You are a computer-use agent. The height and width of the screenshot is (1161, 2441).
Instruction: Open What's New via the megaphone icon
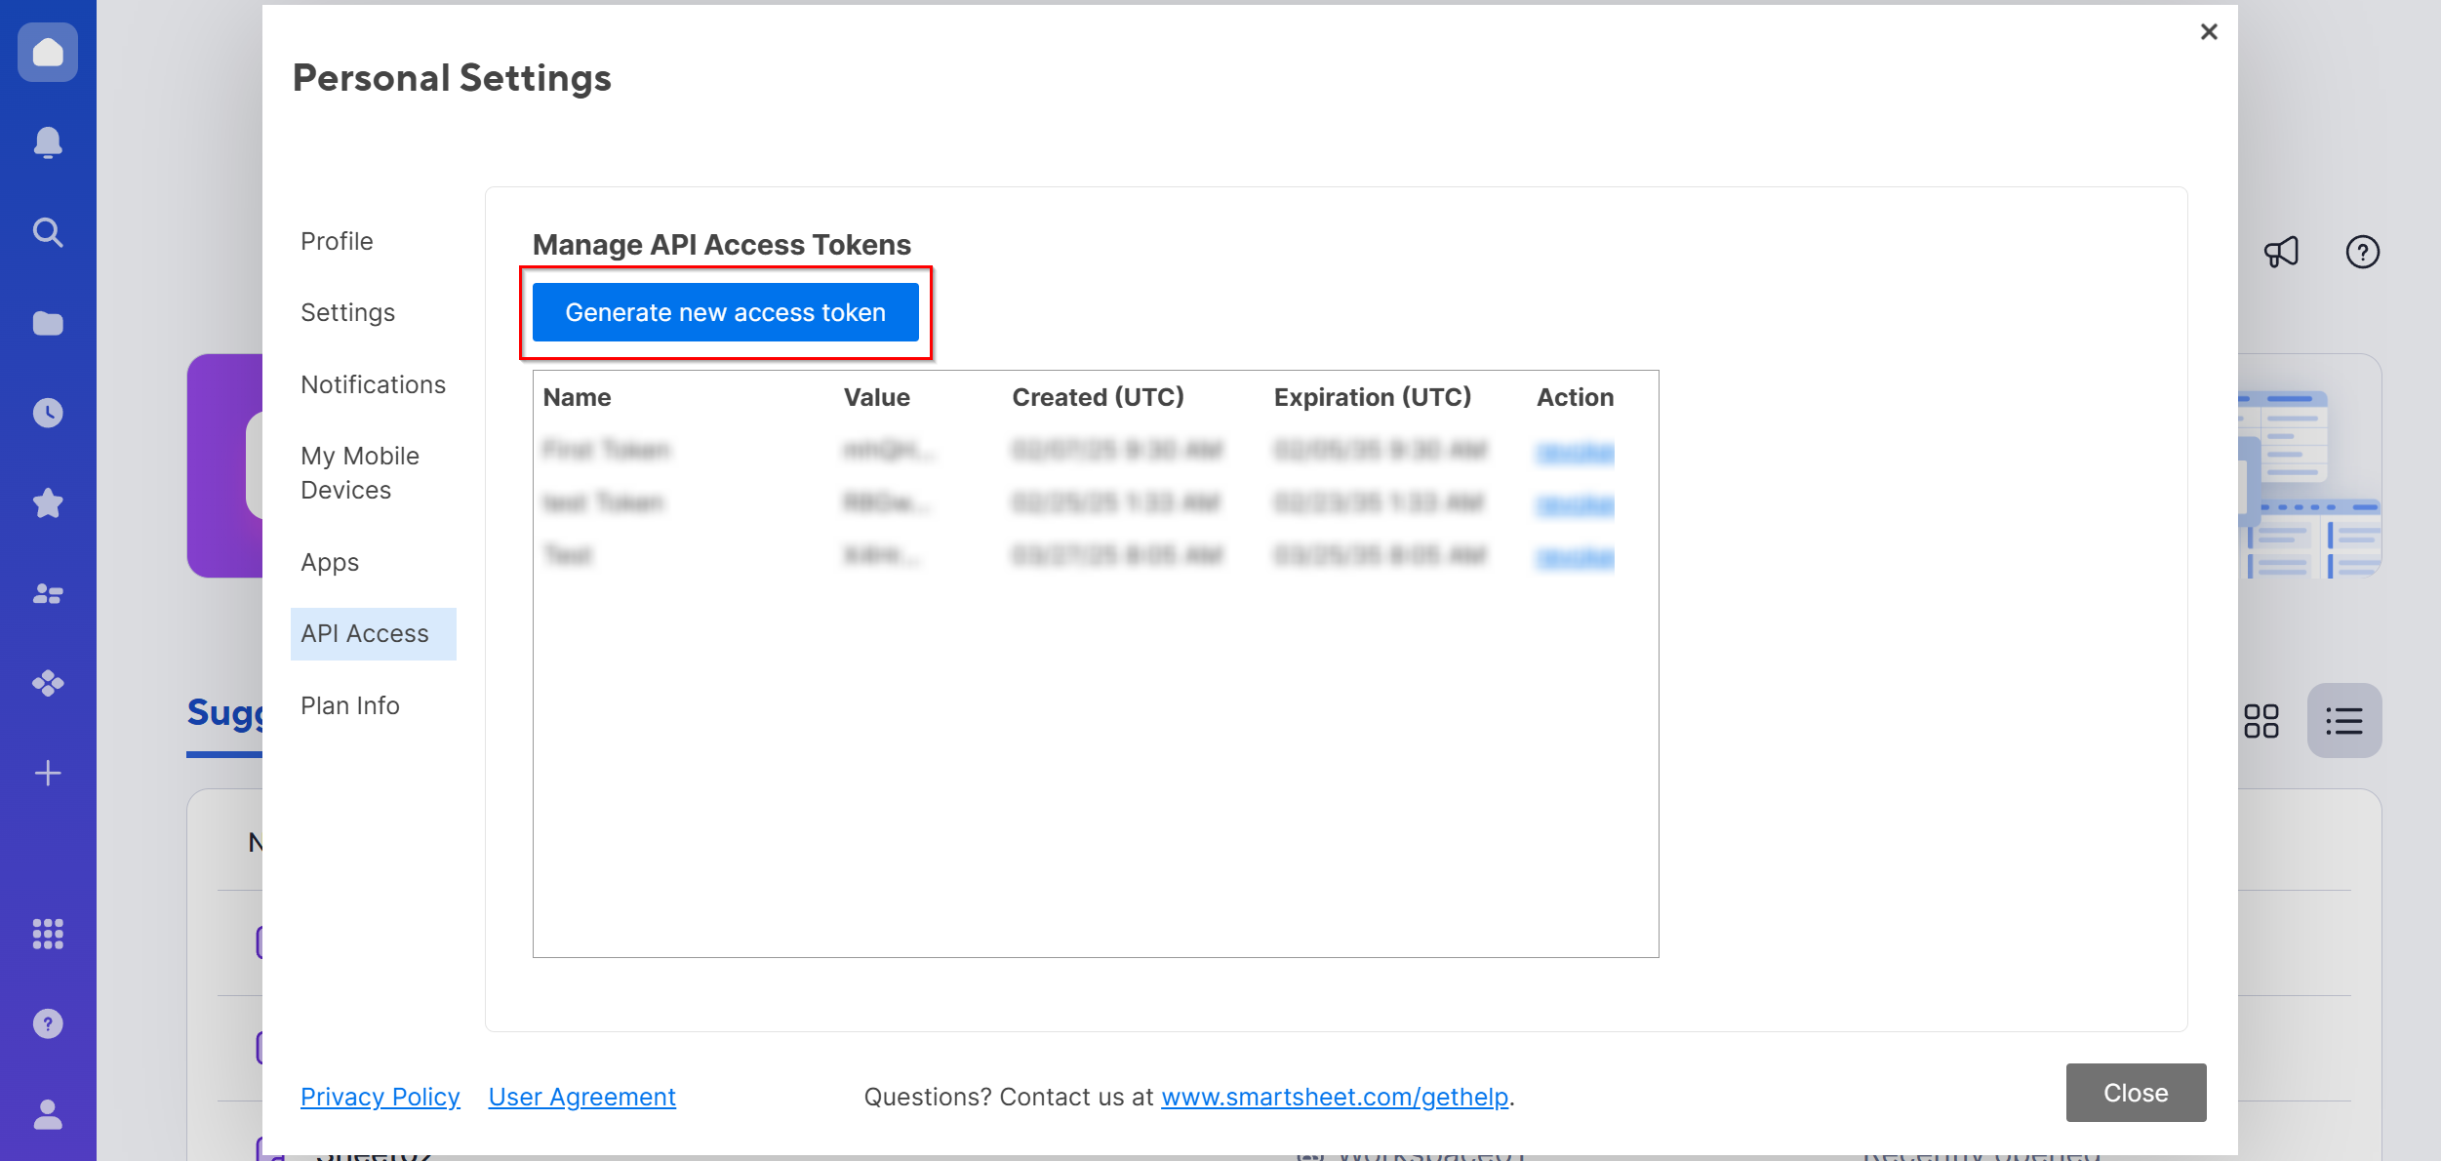click(x=2282, y=252)
